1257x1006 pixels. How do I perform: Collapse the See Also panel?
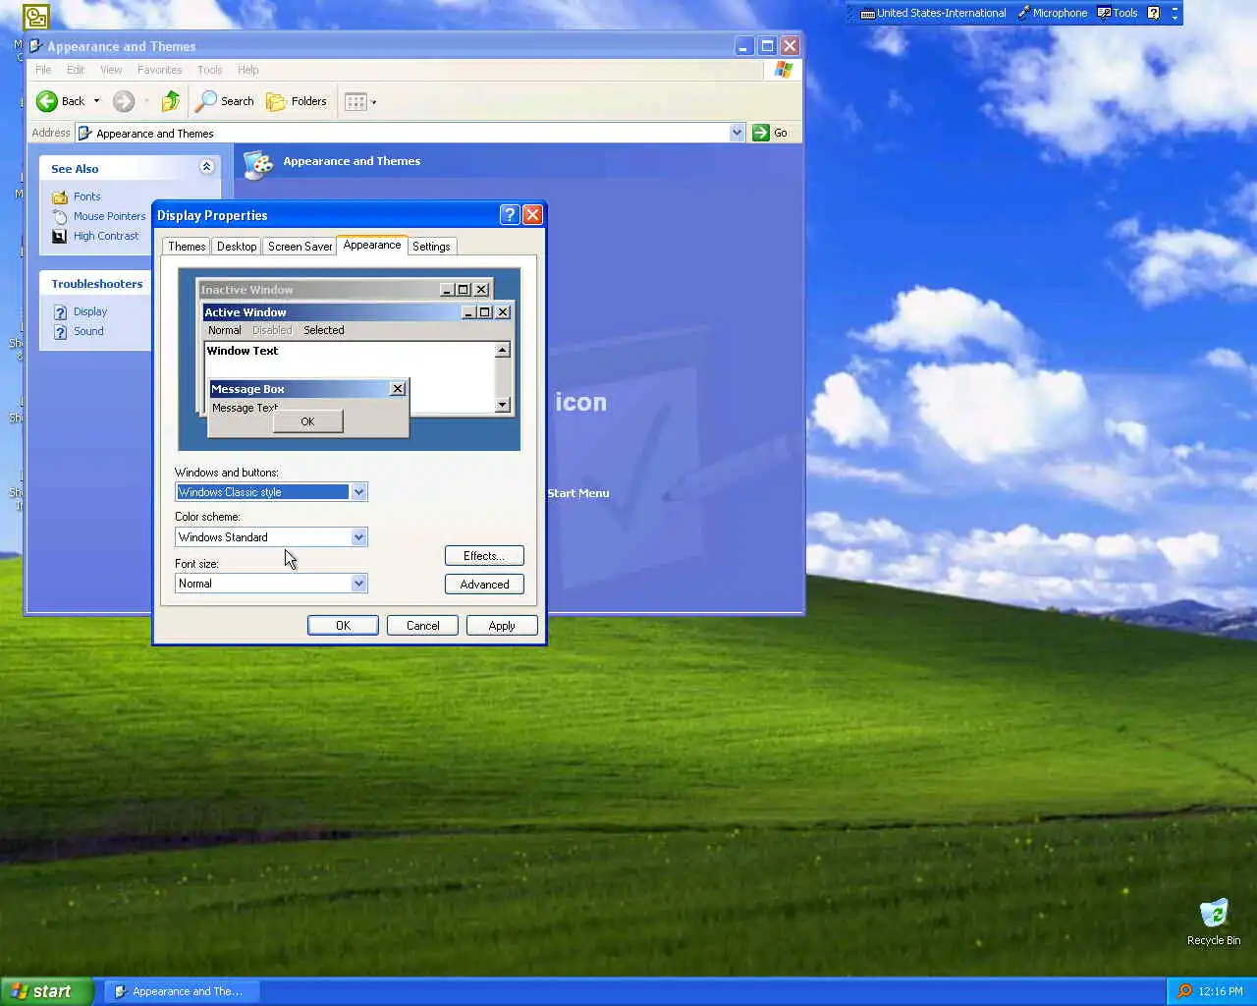click(206, 167)
